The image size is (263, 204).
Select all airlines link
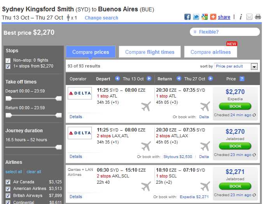14,172
